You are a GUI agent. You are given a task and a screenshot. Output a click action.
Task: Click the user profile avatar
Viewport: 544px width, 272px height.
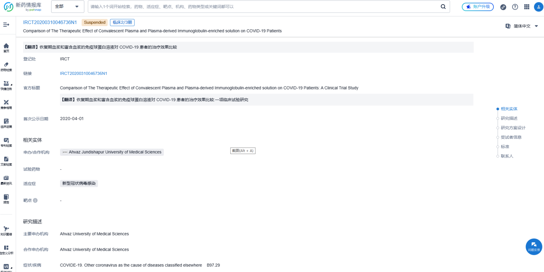pos(538,7)
